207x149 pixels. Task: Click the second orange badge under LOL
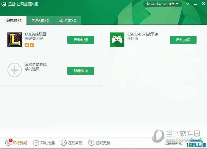[x=32, y=45]
